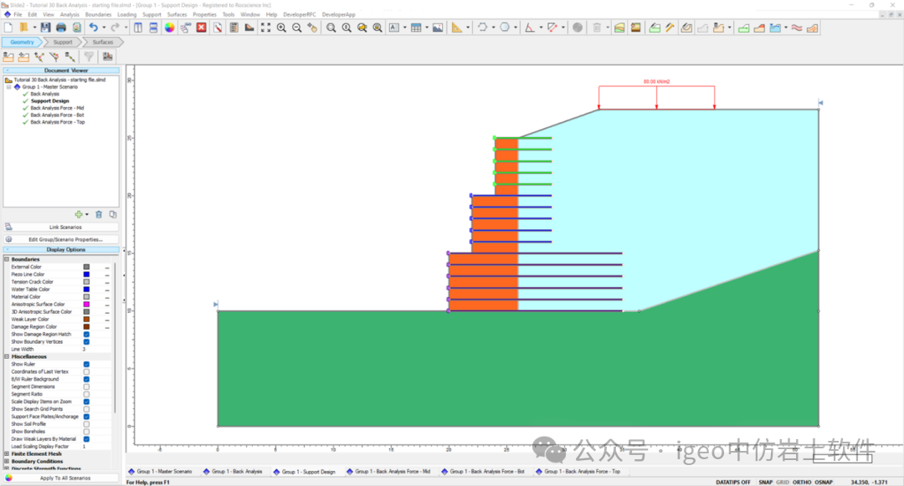Expand the Finite Element Mesh section
Screen dimensions: 904x486
pos(8,453)
